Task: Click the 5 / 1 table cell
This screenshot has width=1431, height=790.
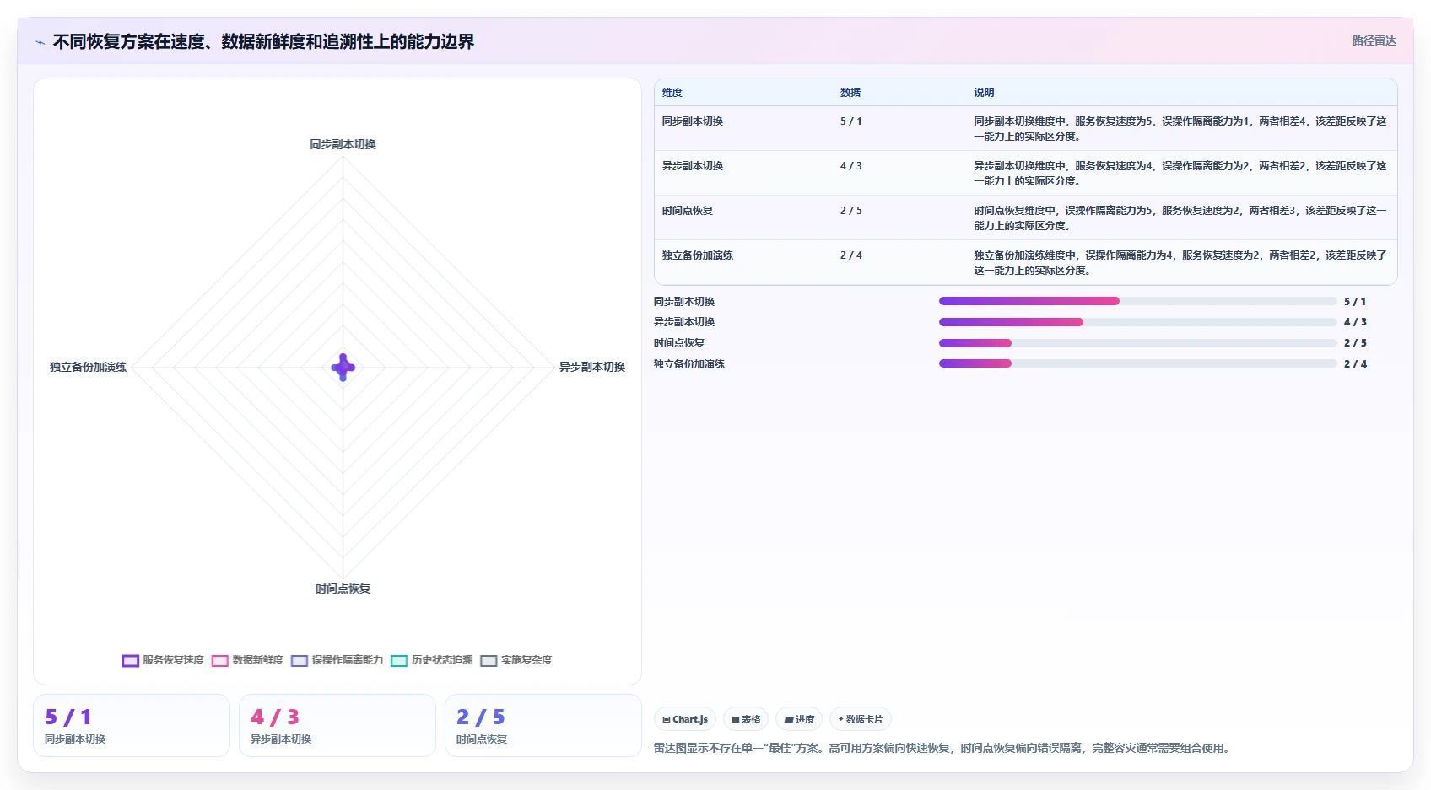Action: click(x=851, y=121)
